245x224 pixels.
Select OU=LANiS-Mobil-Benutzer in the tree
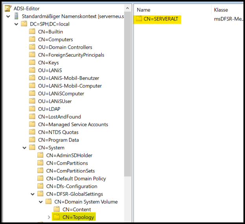pyautogui.click(x=68, y=78)
